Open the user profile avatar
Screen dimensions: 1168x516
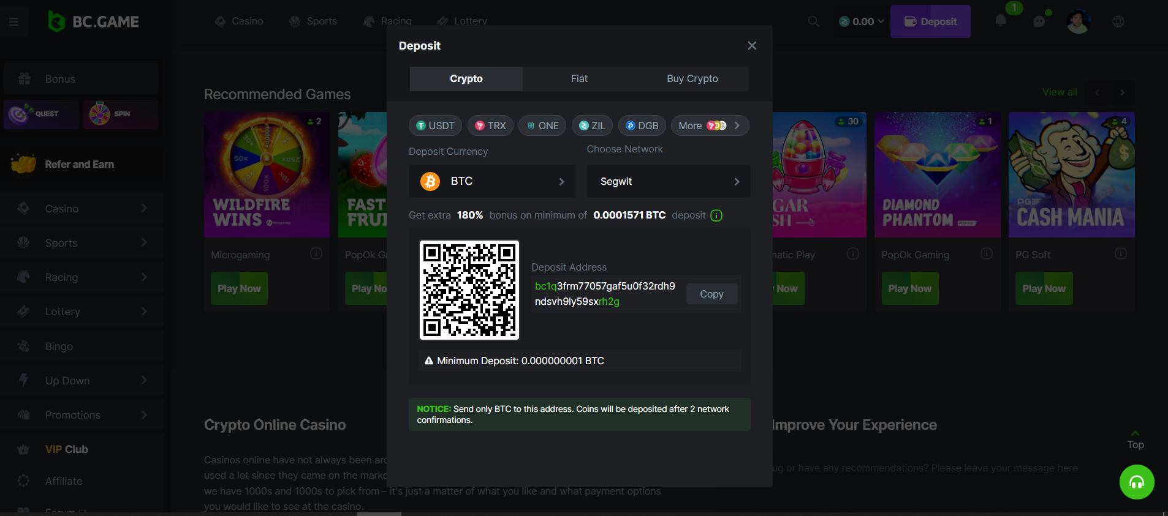(1079, 21)
